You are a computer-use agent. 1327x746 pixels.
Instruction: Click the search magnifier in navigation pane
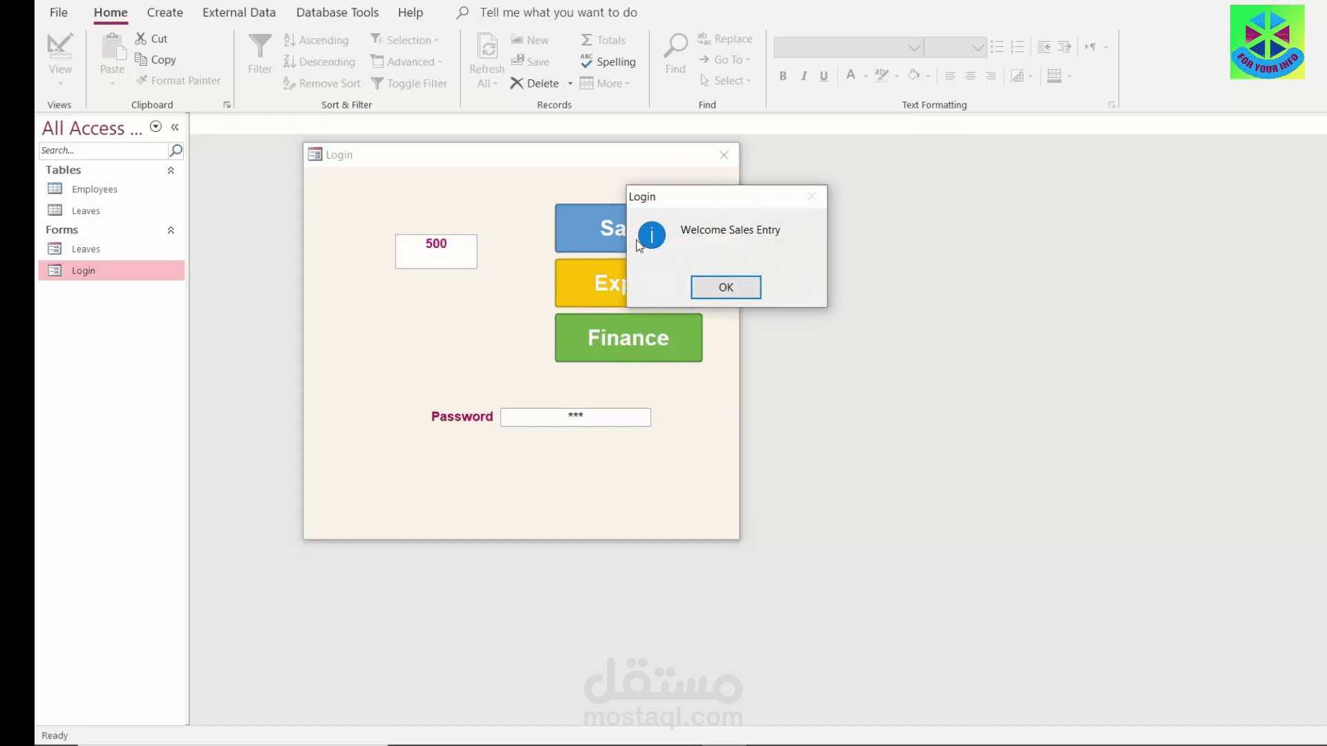pyautogui.click(x=176, y=151)
